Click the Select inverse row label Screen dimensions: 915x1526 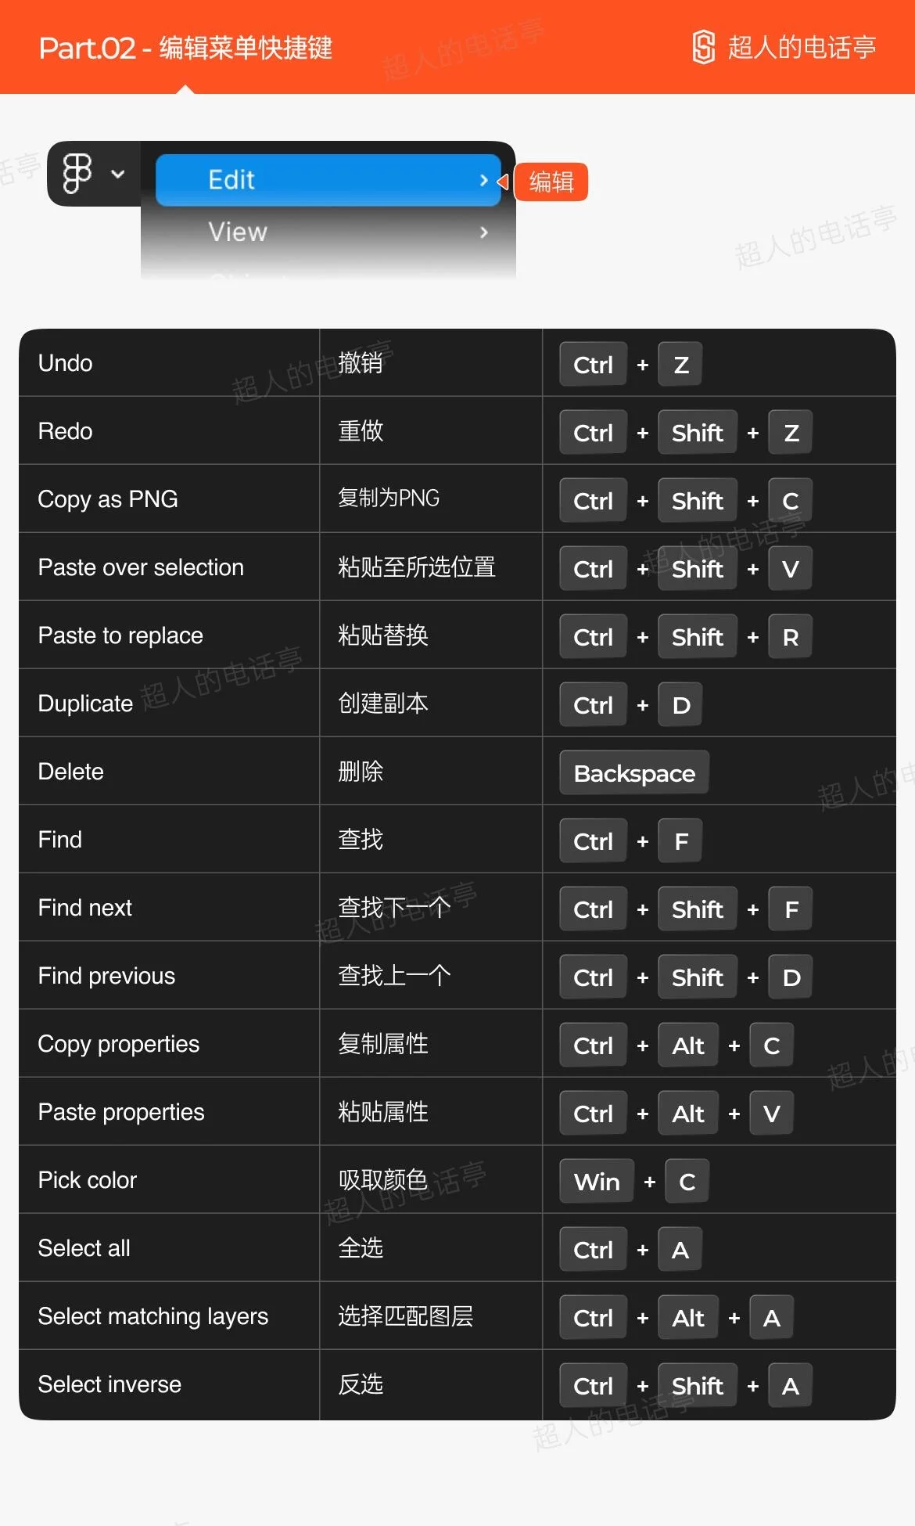tap(109, 1384)
